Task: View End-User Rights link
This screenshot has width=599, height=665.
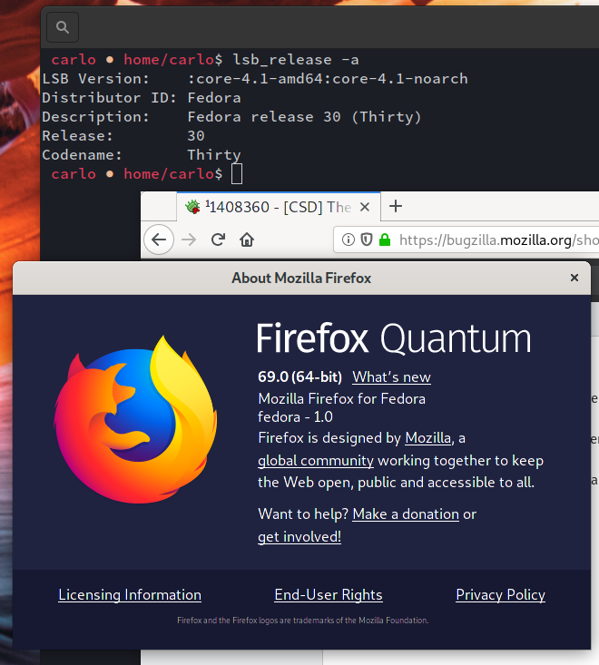Action: (329, 594)
